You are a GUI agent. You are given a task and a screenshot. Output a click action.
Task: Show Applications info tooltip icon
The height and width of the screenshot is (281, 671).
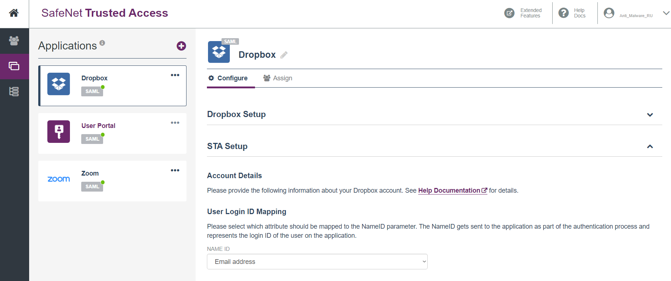click(102, 43)
